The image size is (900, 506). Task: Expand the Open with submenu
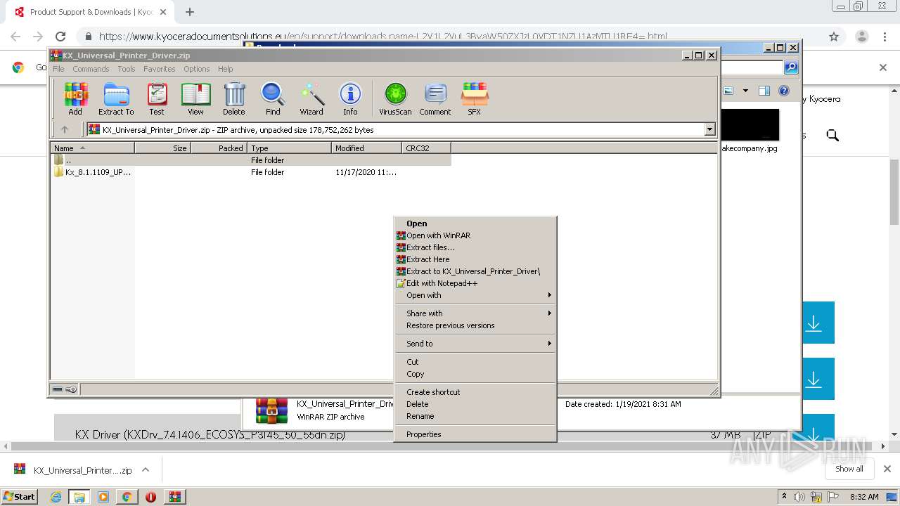tap(475, 295)
